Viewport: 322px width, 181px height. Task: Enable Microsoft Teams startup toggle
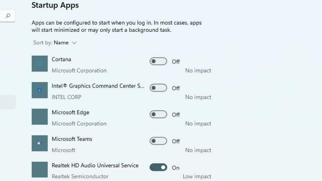[x=158, y=141]
